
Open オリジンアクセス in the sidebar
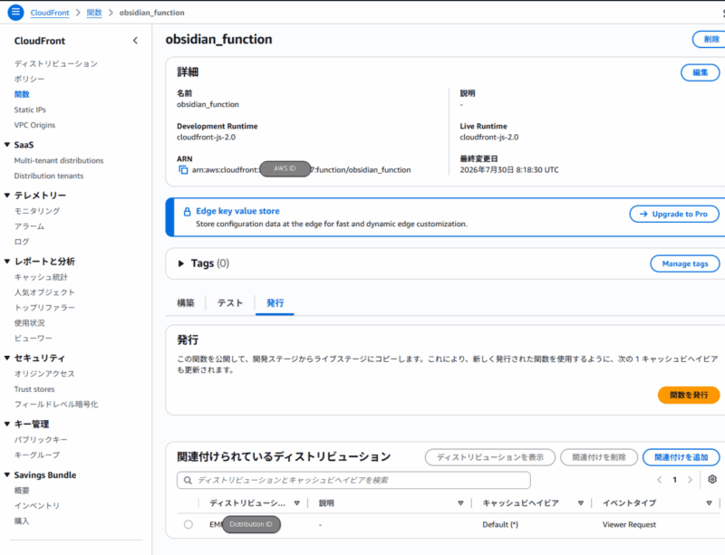(x=44, y=374)
